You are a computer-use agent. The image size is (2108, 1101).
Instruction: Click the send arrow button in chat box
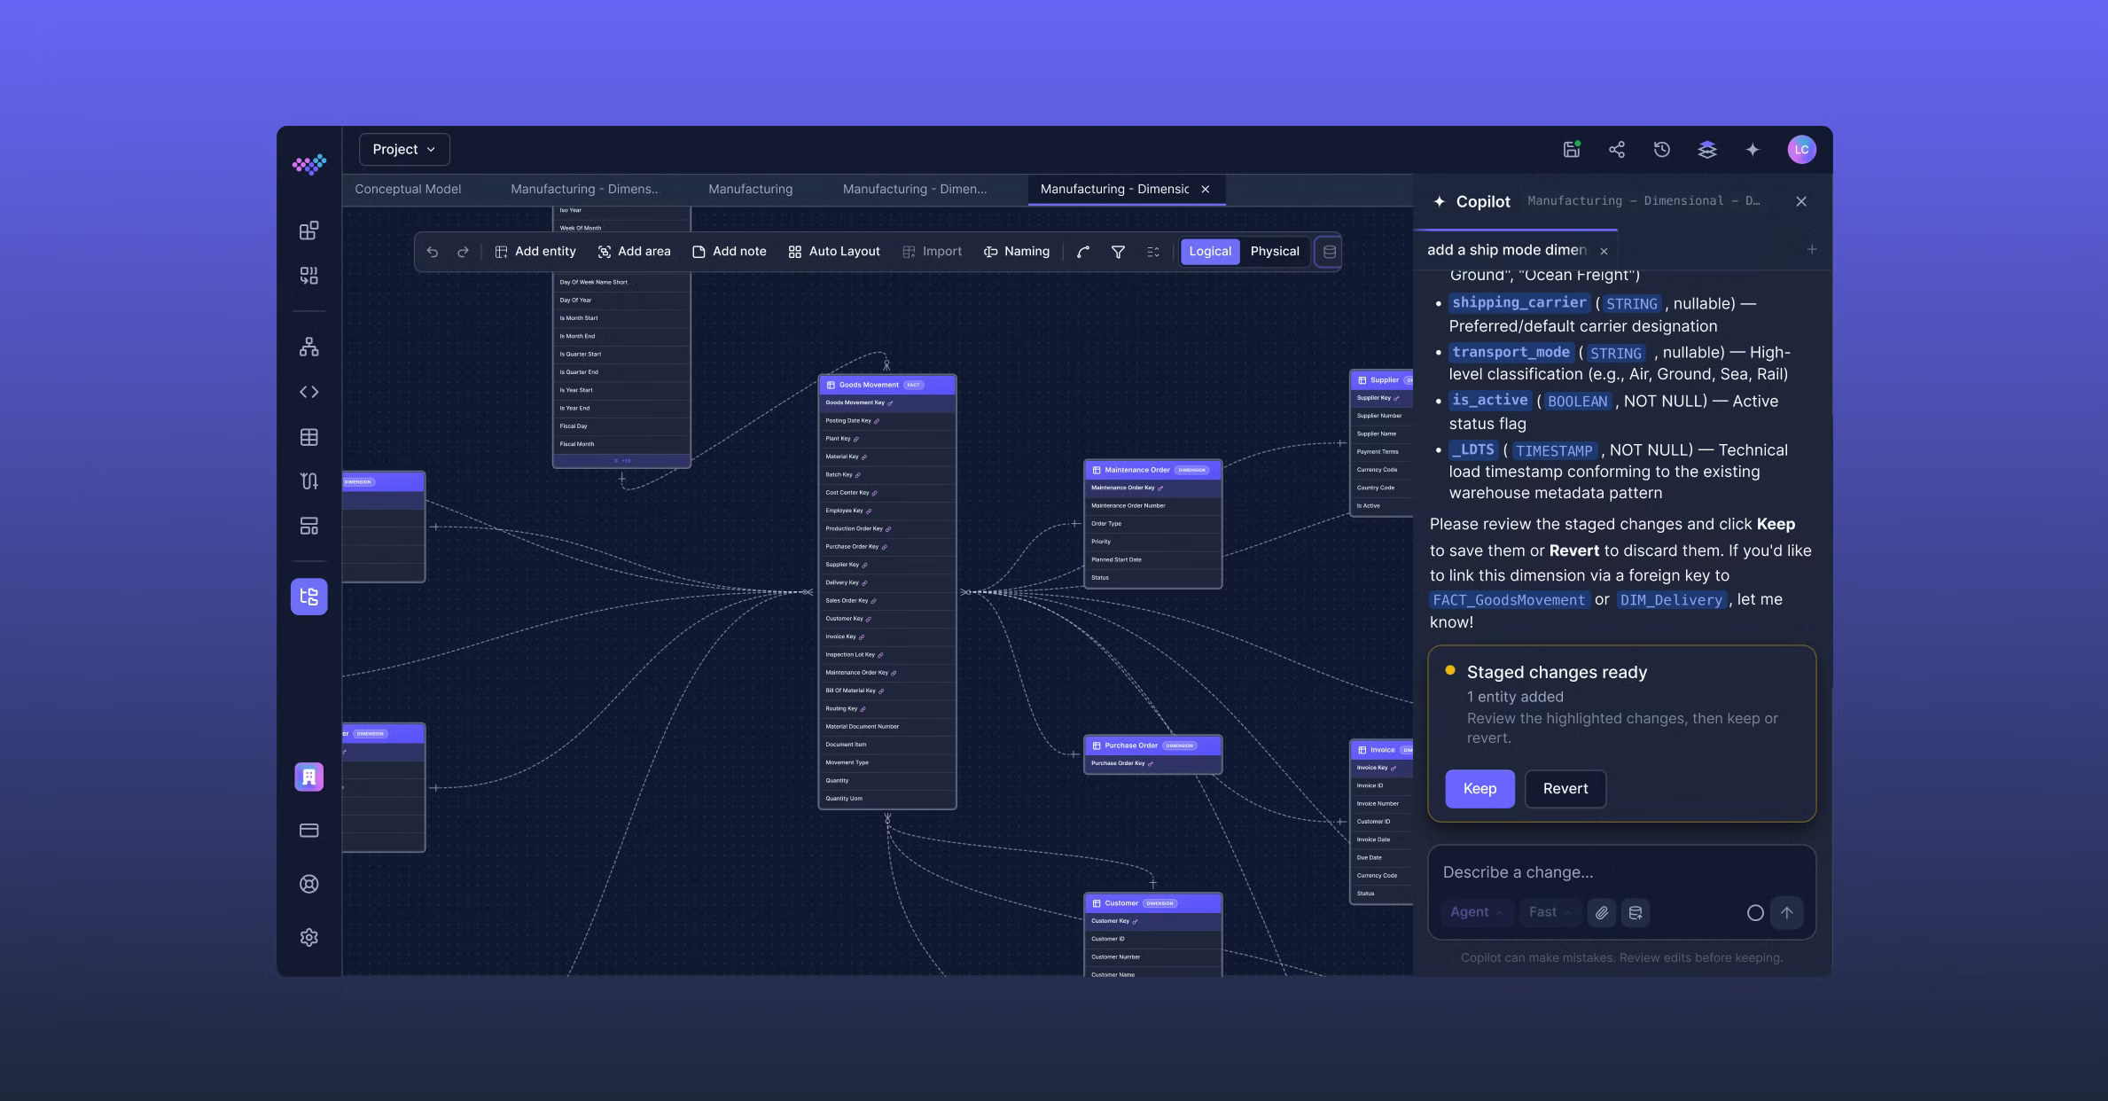pyautogui.click(x=1787, y=912)
